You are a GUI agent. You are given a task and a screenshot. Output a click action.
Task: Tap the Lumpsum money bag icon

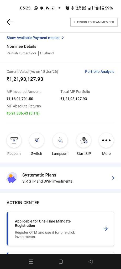coord(60,140)
